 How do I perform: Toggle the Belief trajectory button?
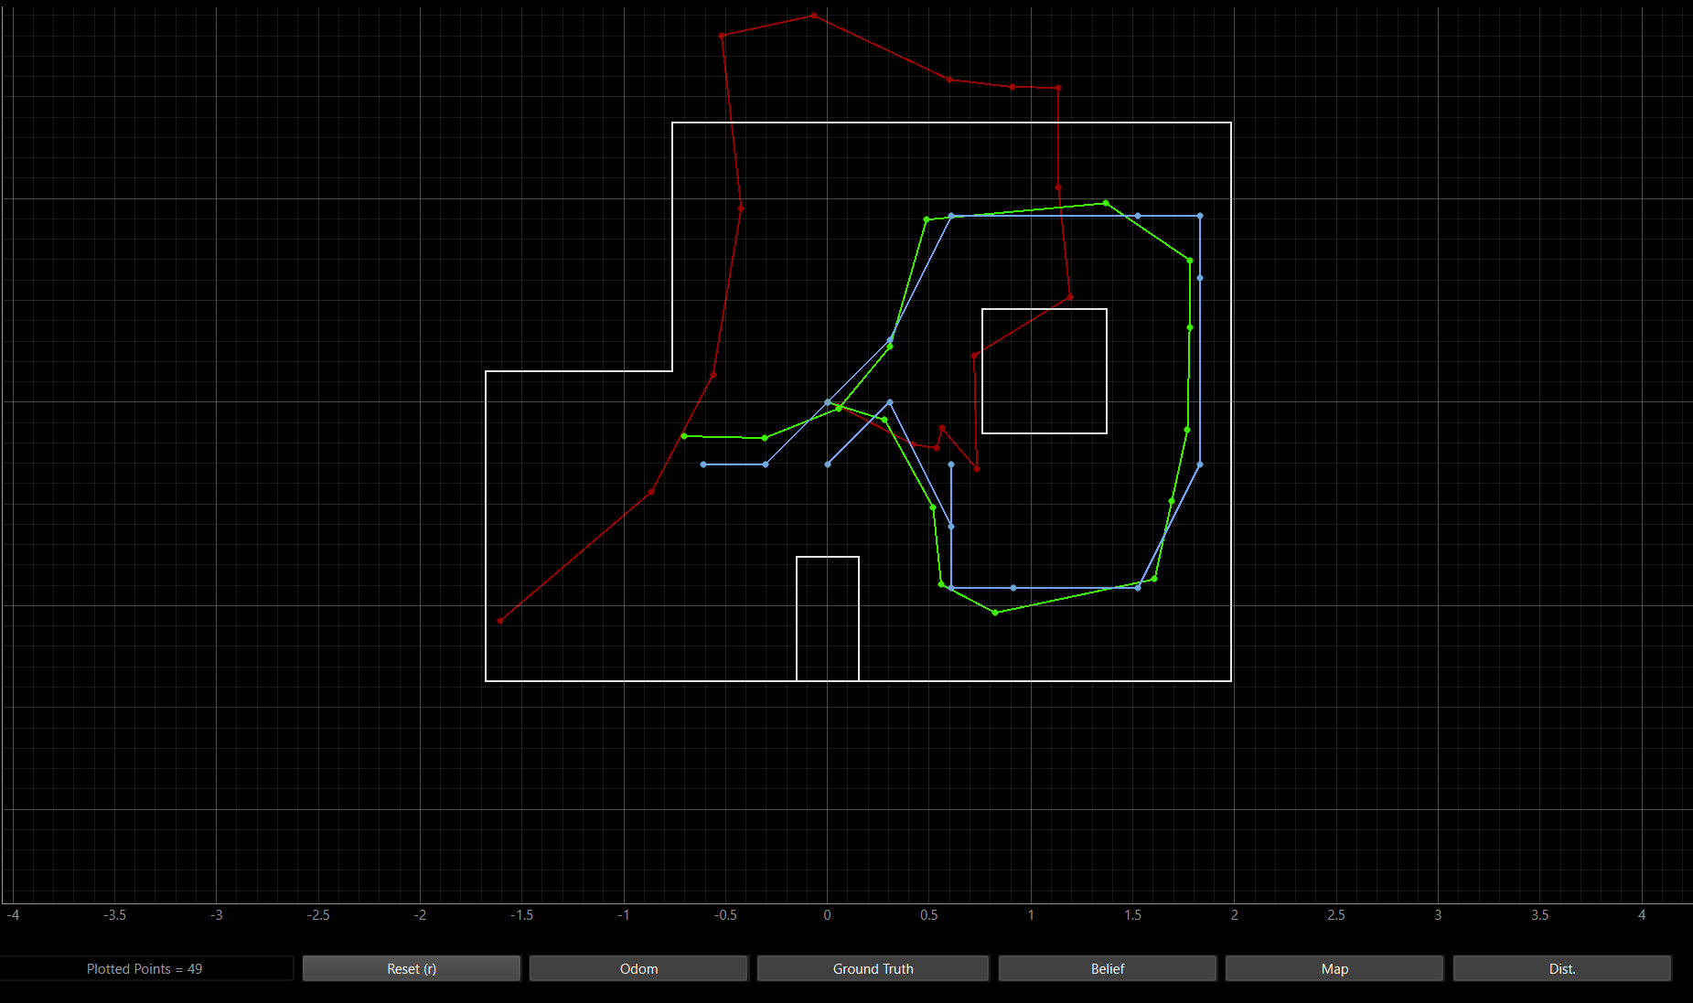(x=1108, y=968)
